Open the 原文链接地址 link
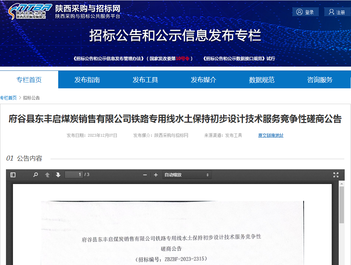This screenshot has height=265, width=351. click(x=271, y=135)
